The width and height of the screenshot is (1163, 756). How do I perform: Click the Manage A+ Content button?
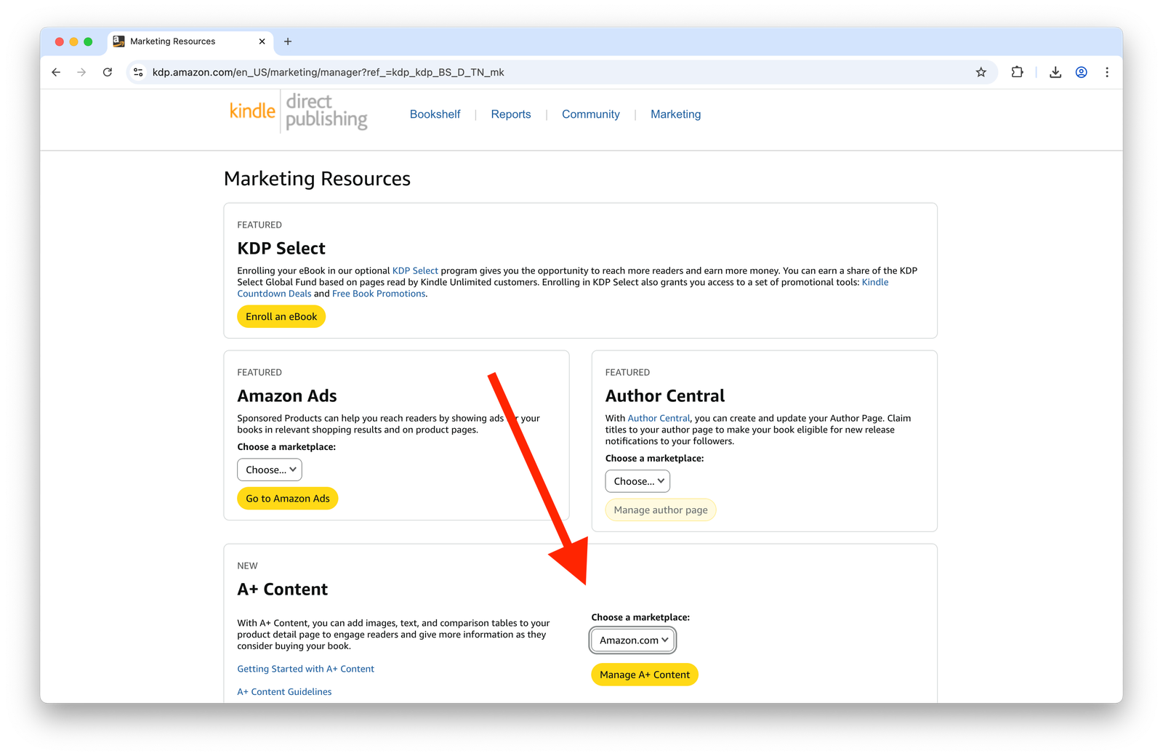click(644, 675)
